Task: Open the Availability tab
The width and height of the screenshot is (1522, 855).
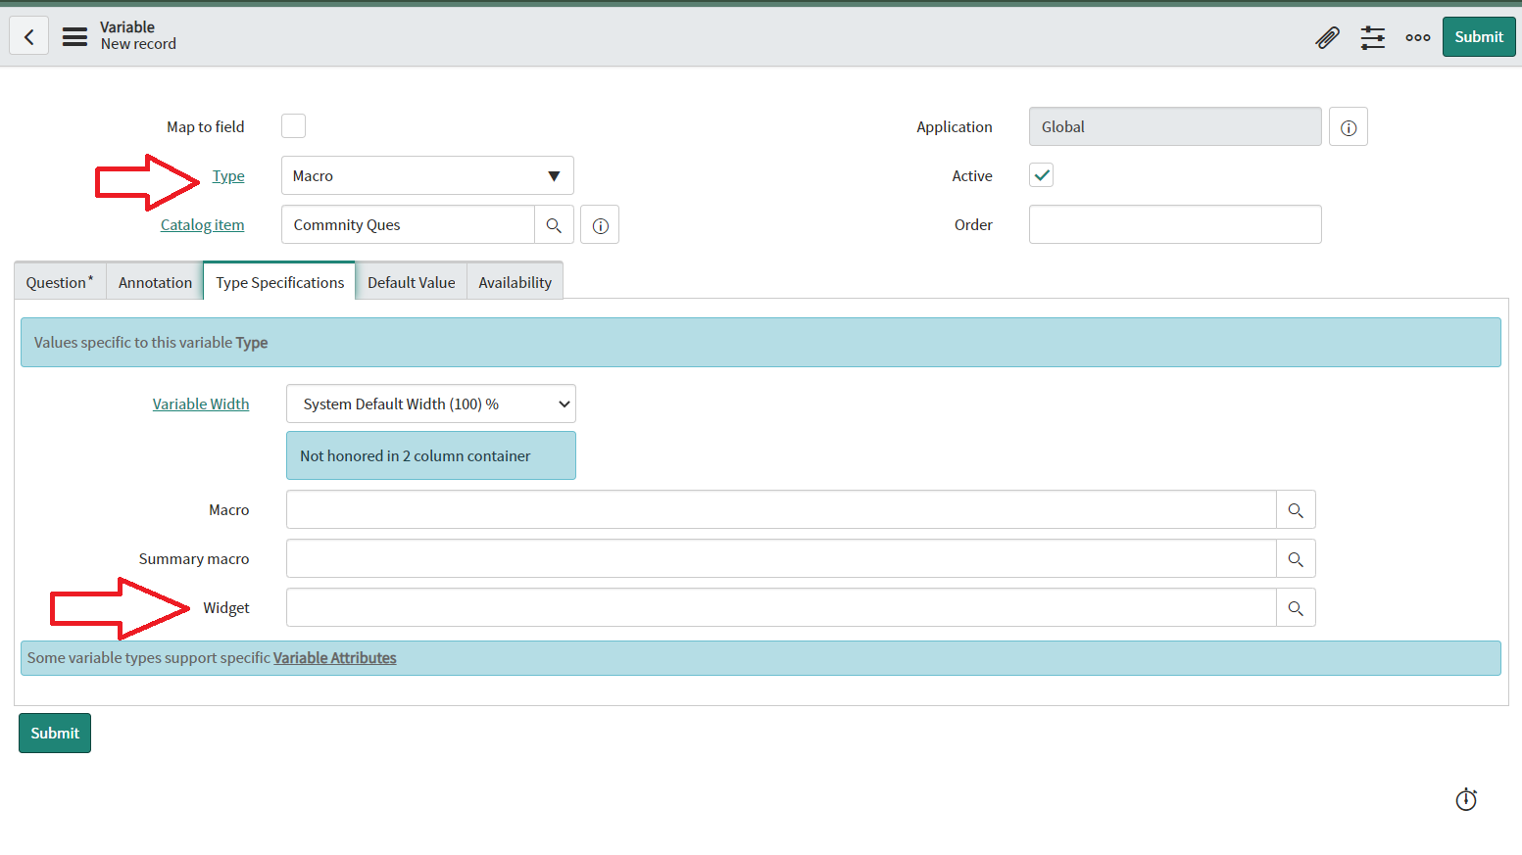Action: [515, 281]
